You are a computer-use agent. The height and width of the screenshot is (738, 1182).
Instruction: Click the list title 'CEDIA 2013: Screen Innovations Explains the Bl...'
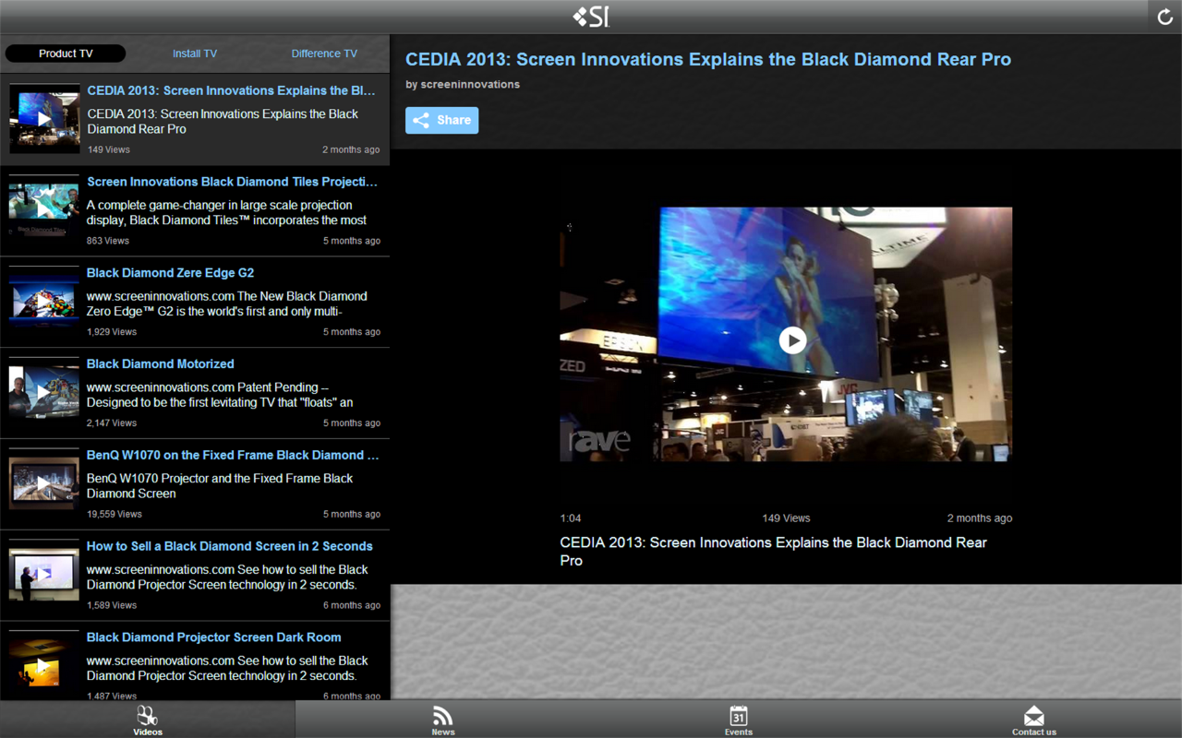[232, 90]
